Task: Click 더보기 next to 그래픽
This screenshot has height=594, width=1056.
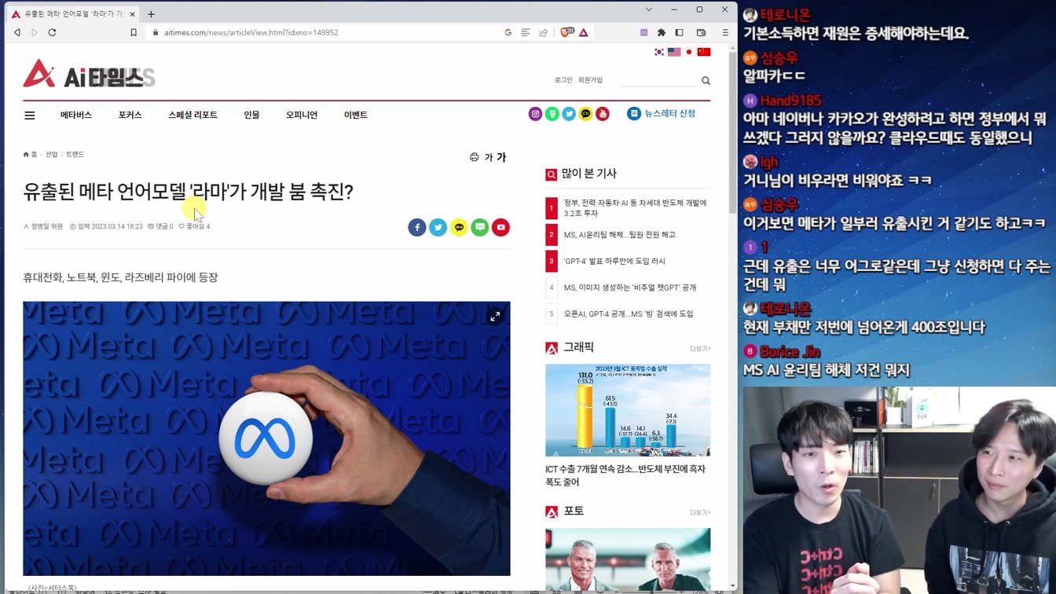Action: tap(700, 349)
